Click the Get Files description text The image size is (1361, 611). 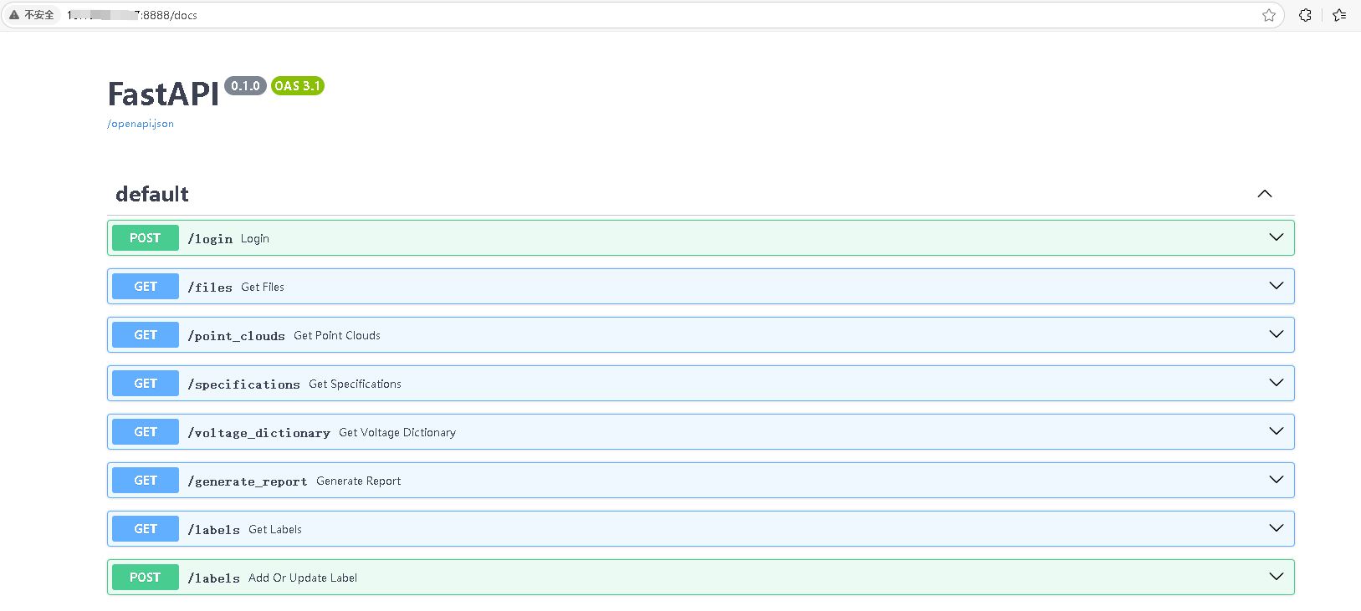pyautogui.click(x=263, y=288)
